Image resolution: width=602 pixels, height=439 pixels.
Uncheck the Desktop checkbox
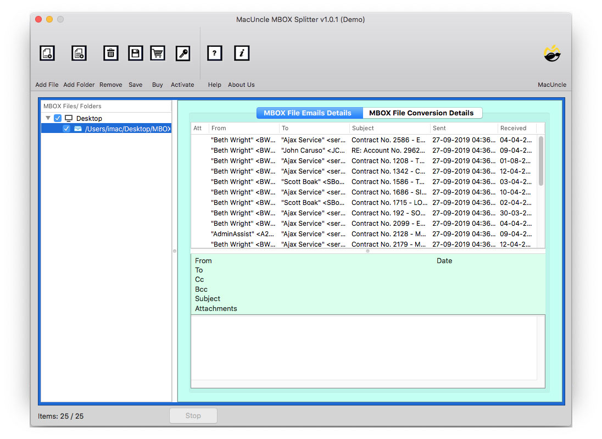pyautogui.click(x=58, y=118)
